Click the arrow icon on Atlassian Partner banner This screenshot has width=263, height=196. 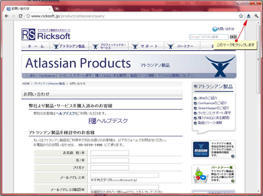pos(233,156)
